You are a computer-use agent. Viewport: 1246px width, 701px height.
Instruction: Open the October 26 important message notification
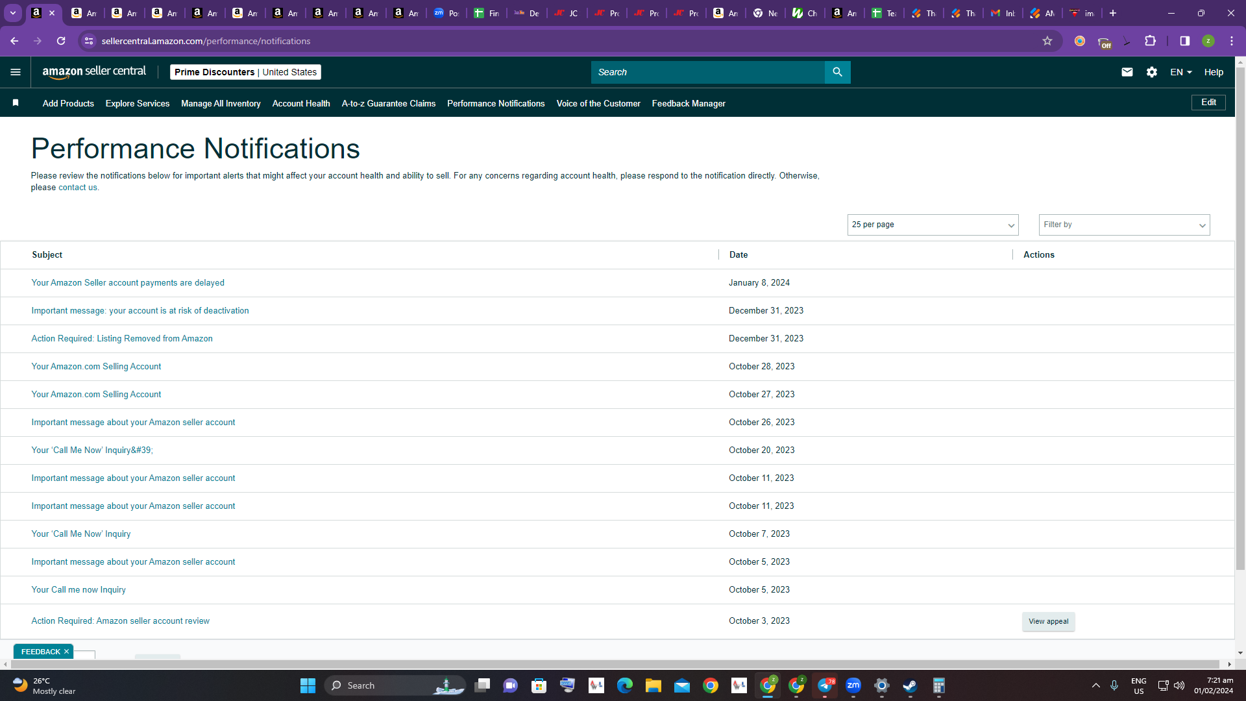(x=133, y=423)
